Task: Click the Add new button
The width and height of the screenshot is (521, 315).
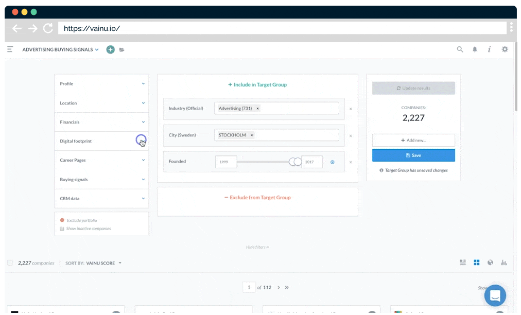Action: pyautogui.click(x=413, y=140)
